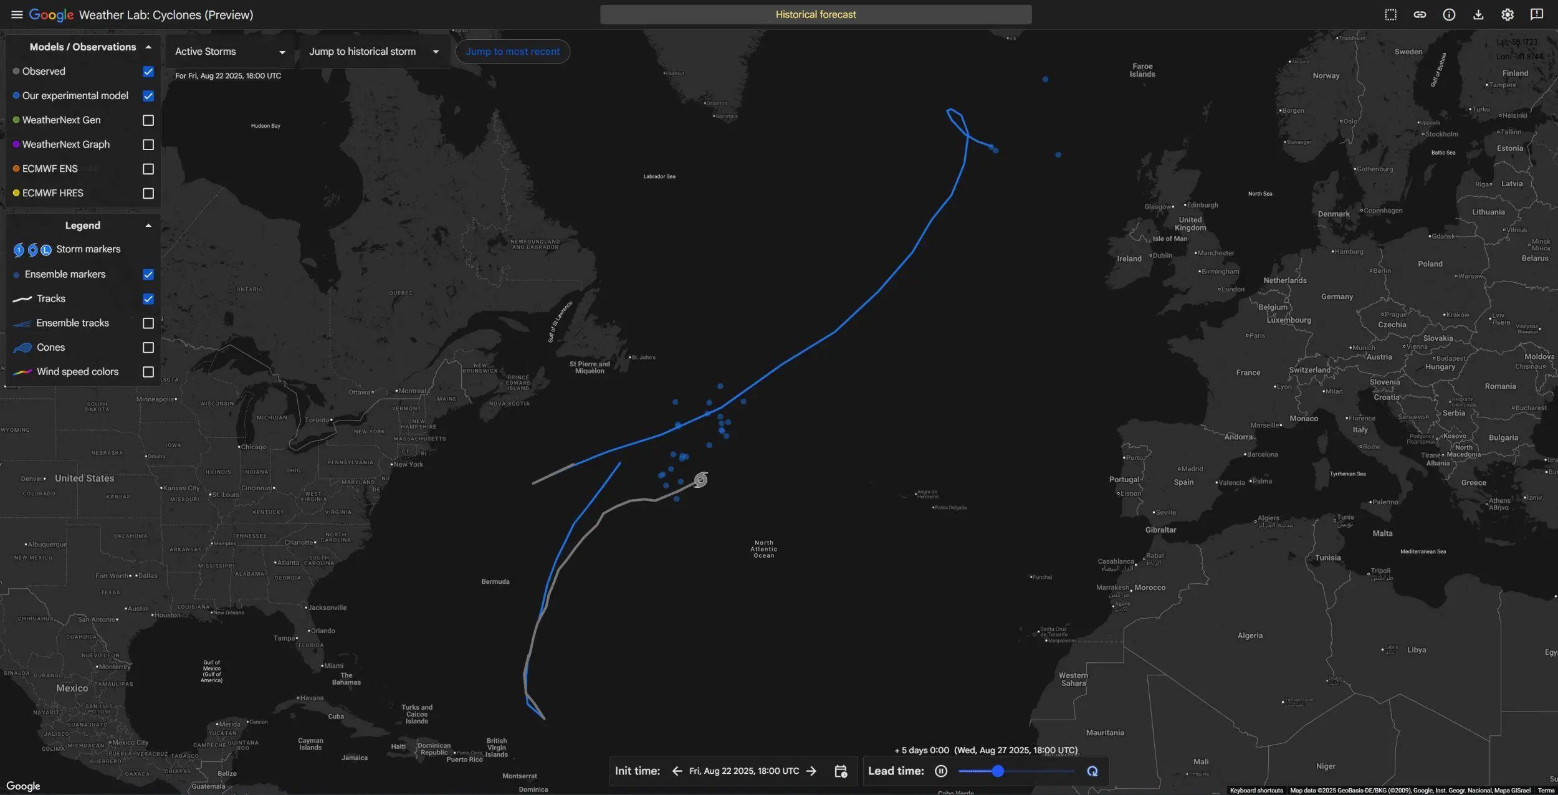The height and width of the screenshot is (795, 1558).
Task: Click the Our experimental model blue dot
Action: 16,96
